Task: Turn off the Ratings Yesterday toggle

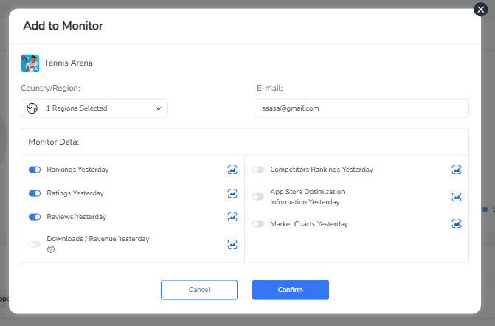Action: 35,193
